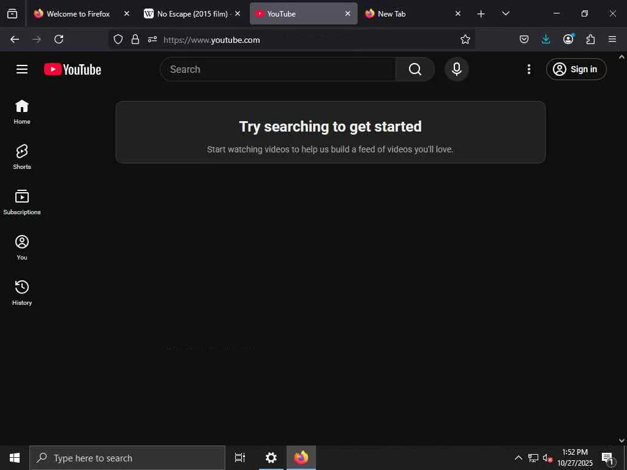Click the taskbar Type here to search box
This screenshot has height=470, width=627.
pyautogui.click(x=127, y=458)
